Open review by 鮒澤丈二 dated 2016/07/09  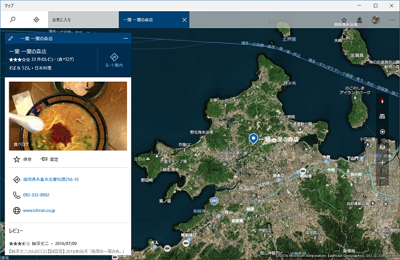coord(68,248)
